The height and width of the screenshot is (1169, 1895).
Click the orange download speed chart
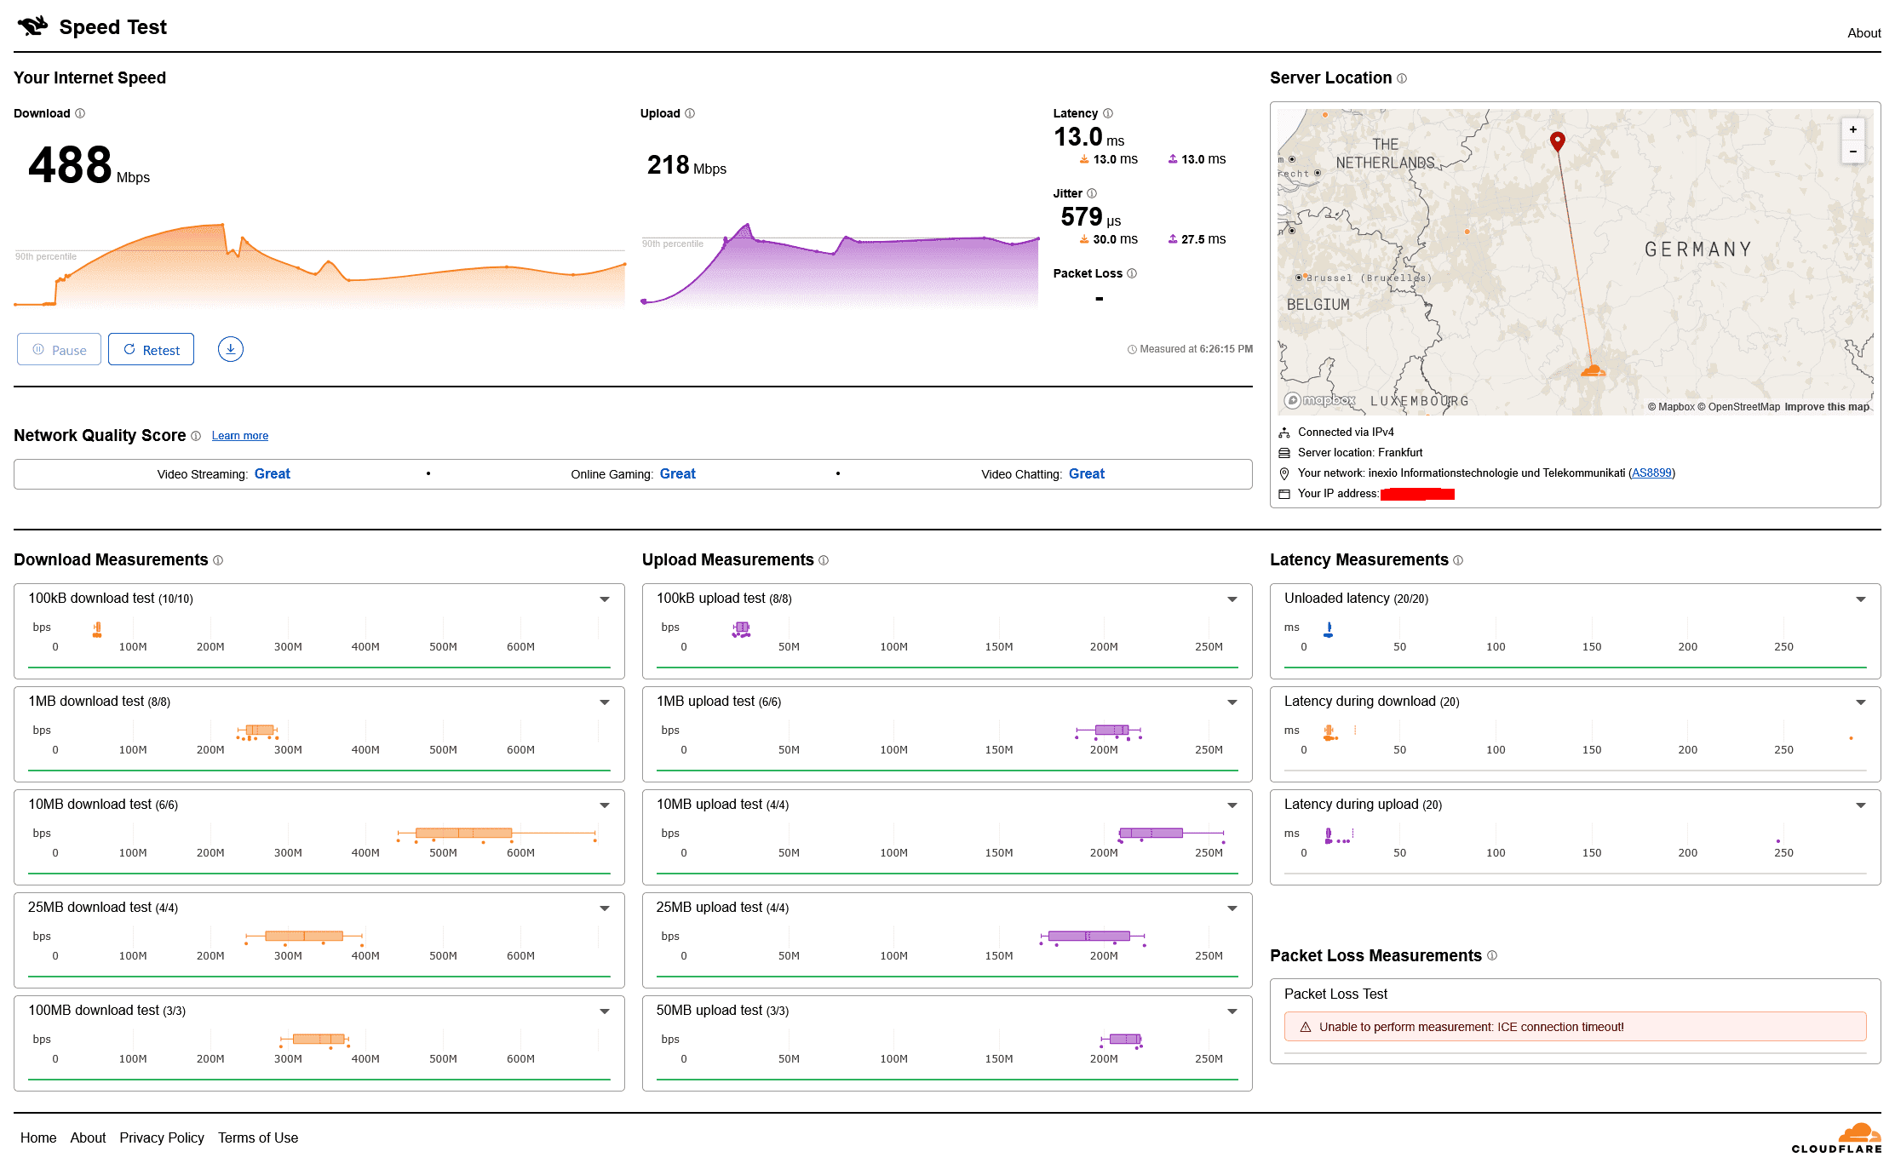pyautogui.click(x=319, y=264)
